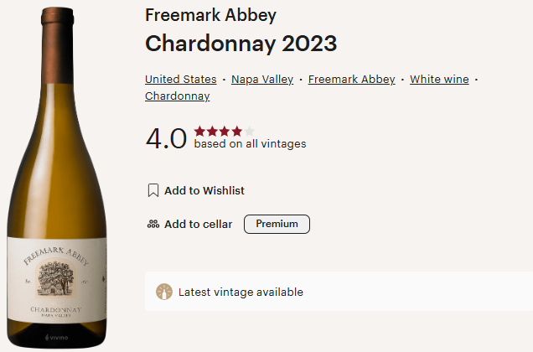The image size is (533, 352).
Task: Click the Latest vintage available banner
Action: click(x=339, y=292)
